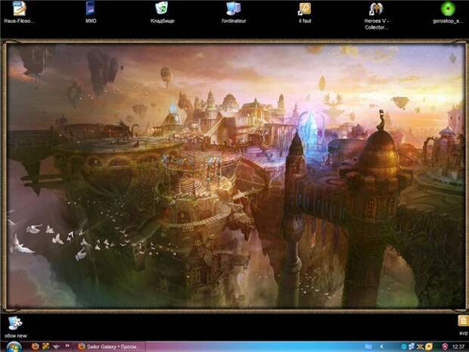The height and width of the screenshot is (352, 469).
Task: Launch Firefox from the quick launch bar
Action: pyautogui.click(x=36, y=347)
